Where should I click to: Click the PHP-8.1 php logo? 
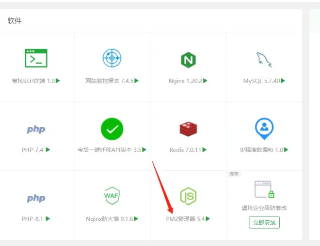pos(36,198)
